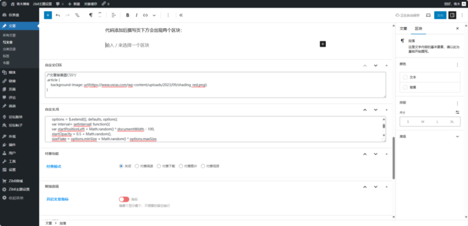Collapse the block toolbar with double chevron

(x=181, y=15)
